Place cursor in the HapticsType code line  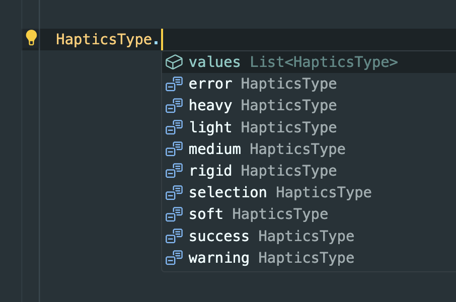(248, 39)
